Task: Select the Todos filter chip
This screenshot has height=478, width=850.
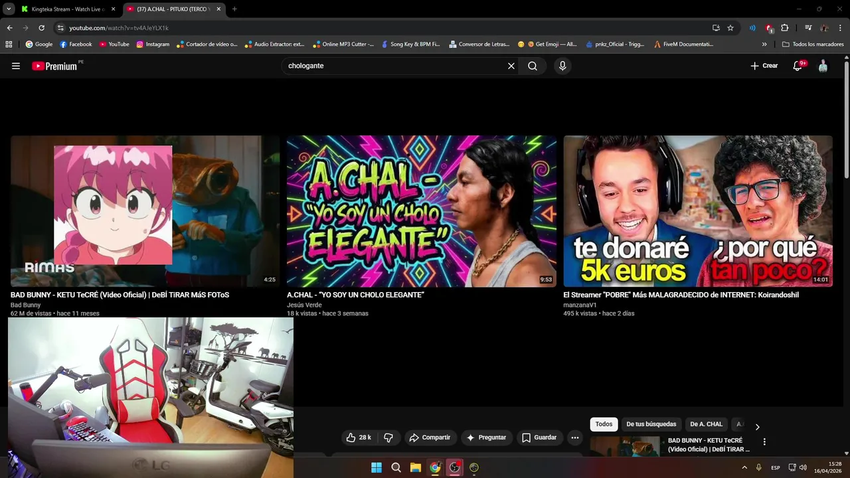Action: (604, 424)
